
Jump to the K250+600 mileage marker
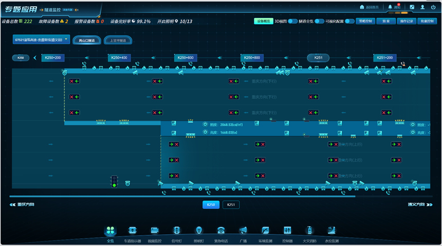(186, 57)
